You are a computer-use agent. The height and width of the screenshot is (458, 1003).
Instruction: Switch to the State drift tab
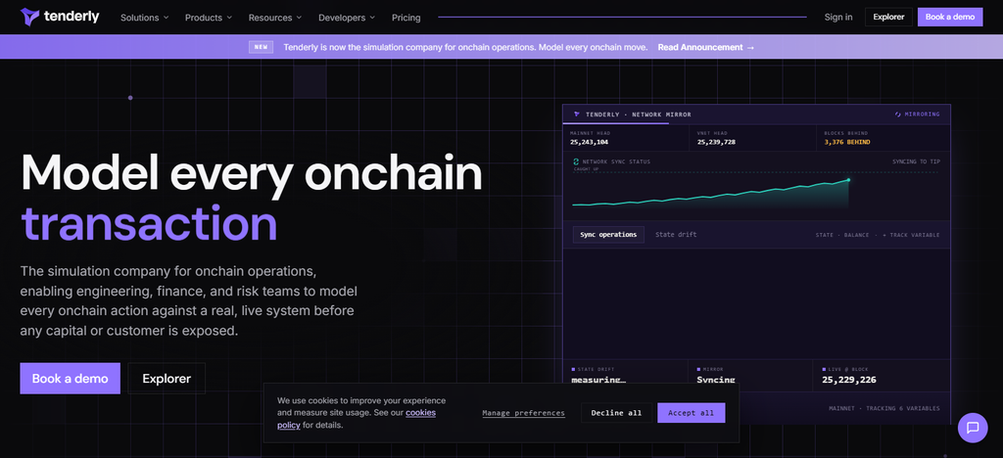pos(676,235)
